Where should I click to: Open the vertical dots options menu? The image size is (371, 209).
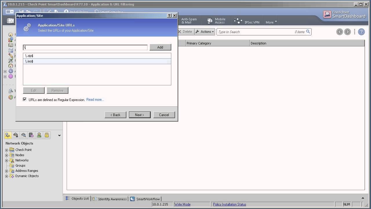[354, 32]
